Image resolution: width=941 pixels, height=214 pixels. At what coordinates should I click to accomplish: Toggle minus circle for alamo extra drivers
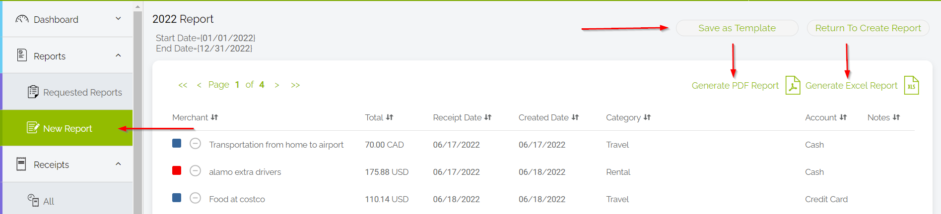196,171
